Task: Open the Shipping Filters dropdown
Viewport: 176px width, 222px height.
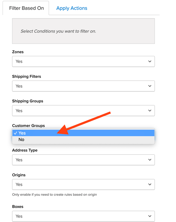Action: 83,86
